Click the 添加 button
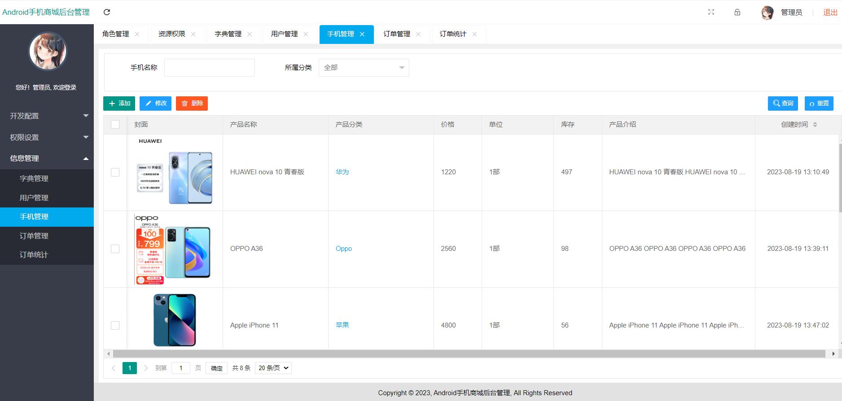 pyautogui.click(x=119, y=103)
